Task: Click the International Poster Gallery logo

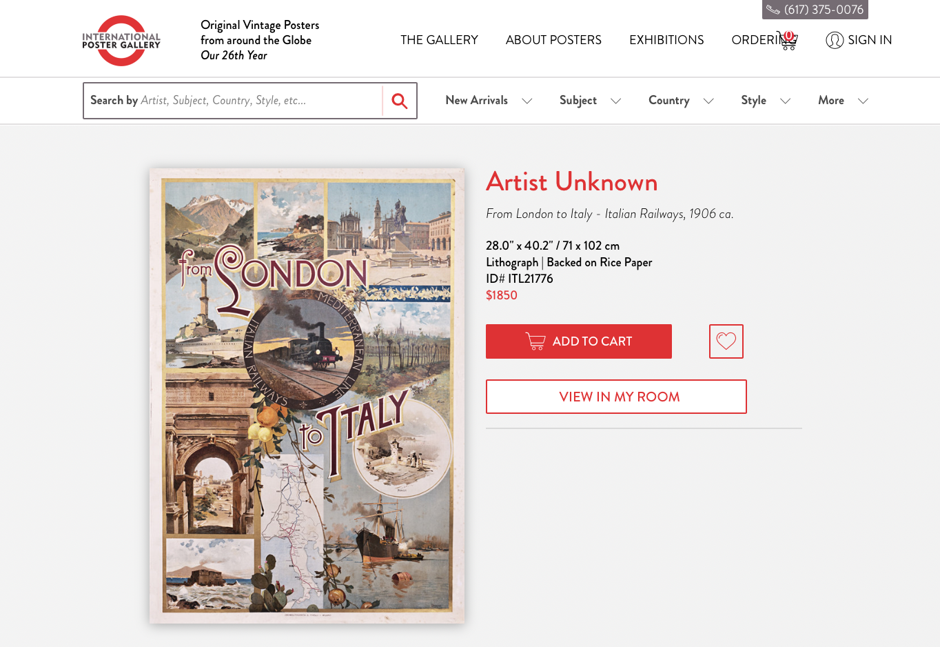Action: tap(121, 41)
